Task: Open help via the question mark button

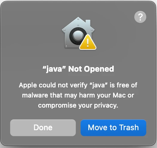Action: coord(140,17)
